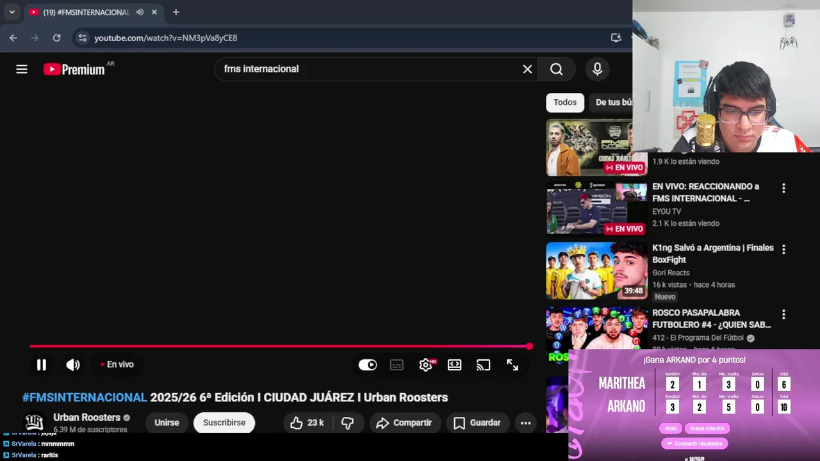Go back in the browser
Image resolution: width=820 pixels, height=461 pixels.
(13, 38)
